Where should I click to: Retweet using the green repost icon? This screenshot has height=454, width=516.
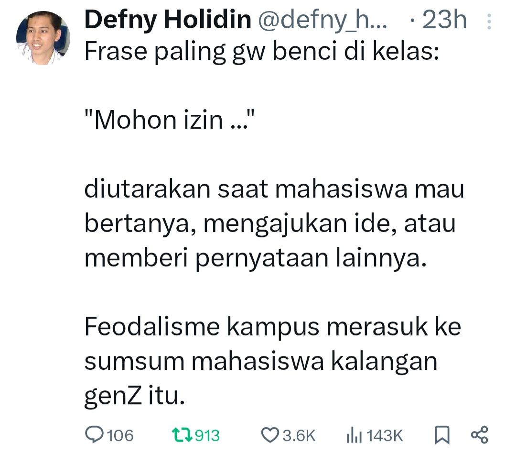tap(182, 435)
